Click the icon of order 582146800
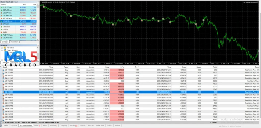The width and height of the screenshot is (261, 128). tap(3, 120)
